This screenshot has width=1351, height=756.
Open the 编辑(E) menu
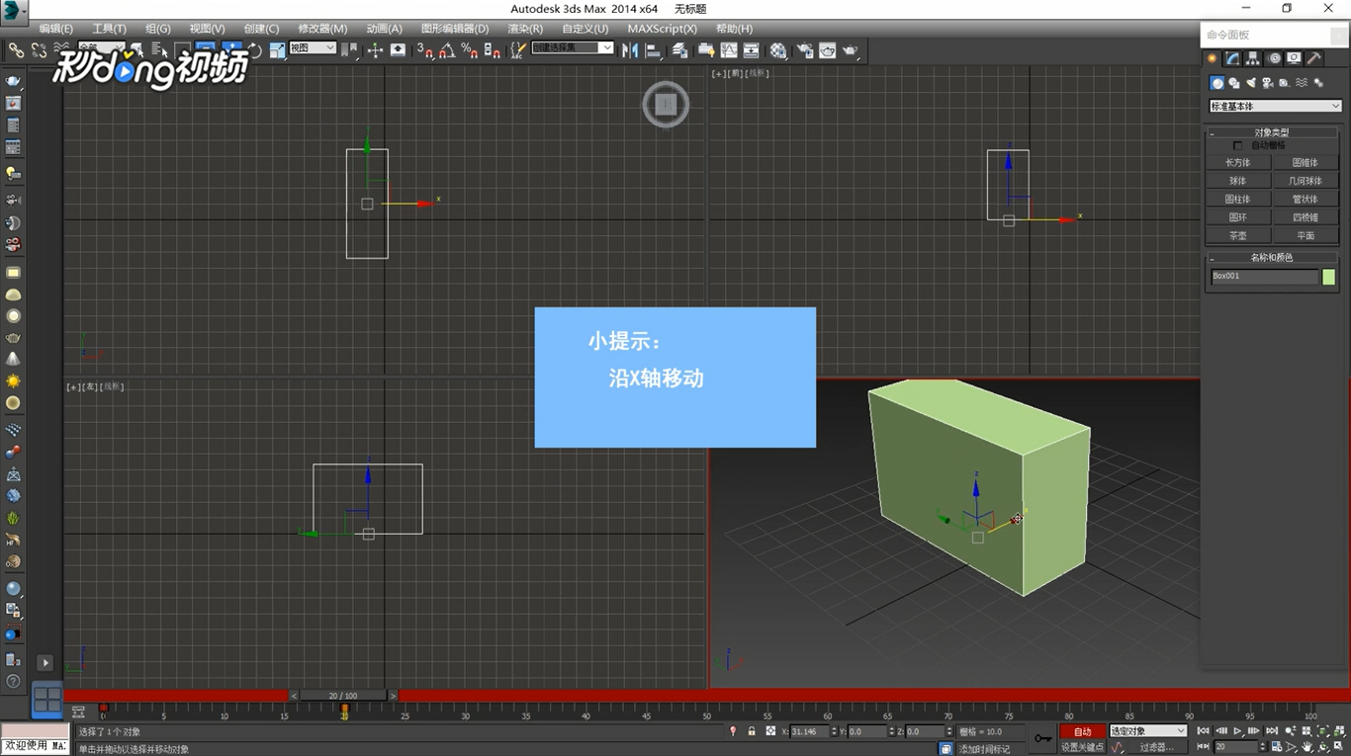55,29
